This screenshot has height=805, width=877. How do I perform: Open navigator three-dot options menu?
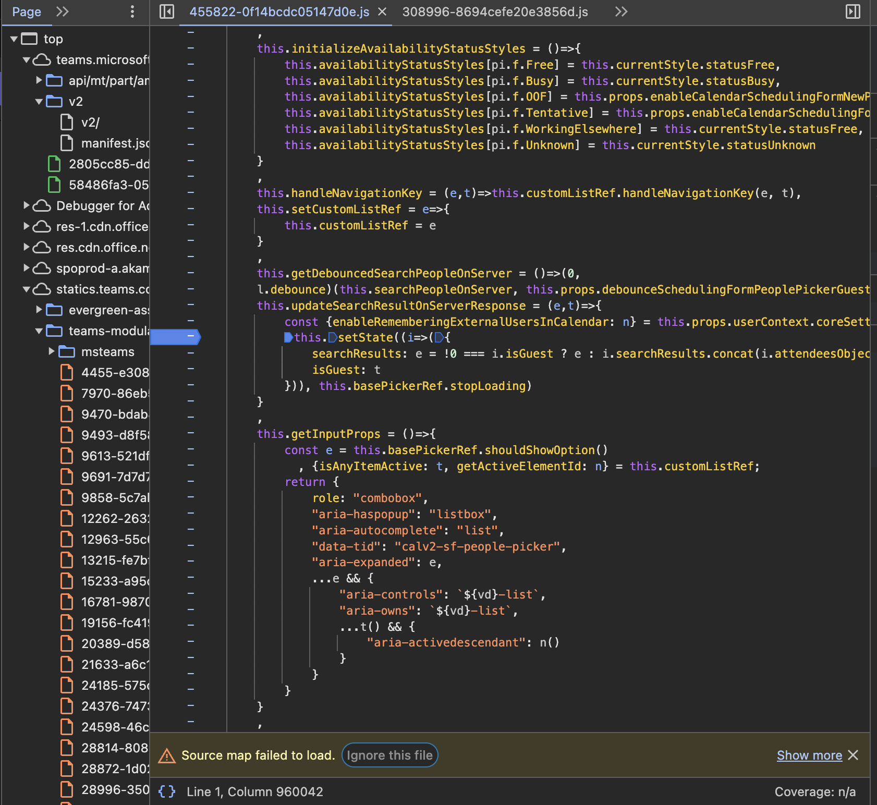[x=132, y=11]
